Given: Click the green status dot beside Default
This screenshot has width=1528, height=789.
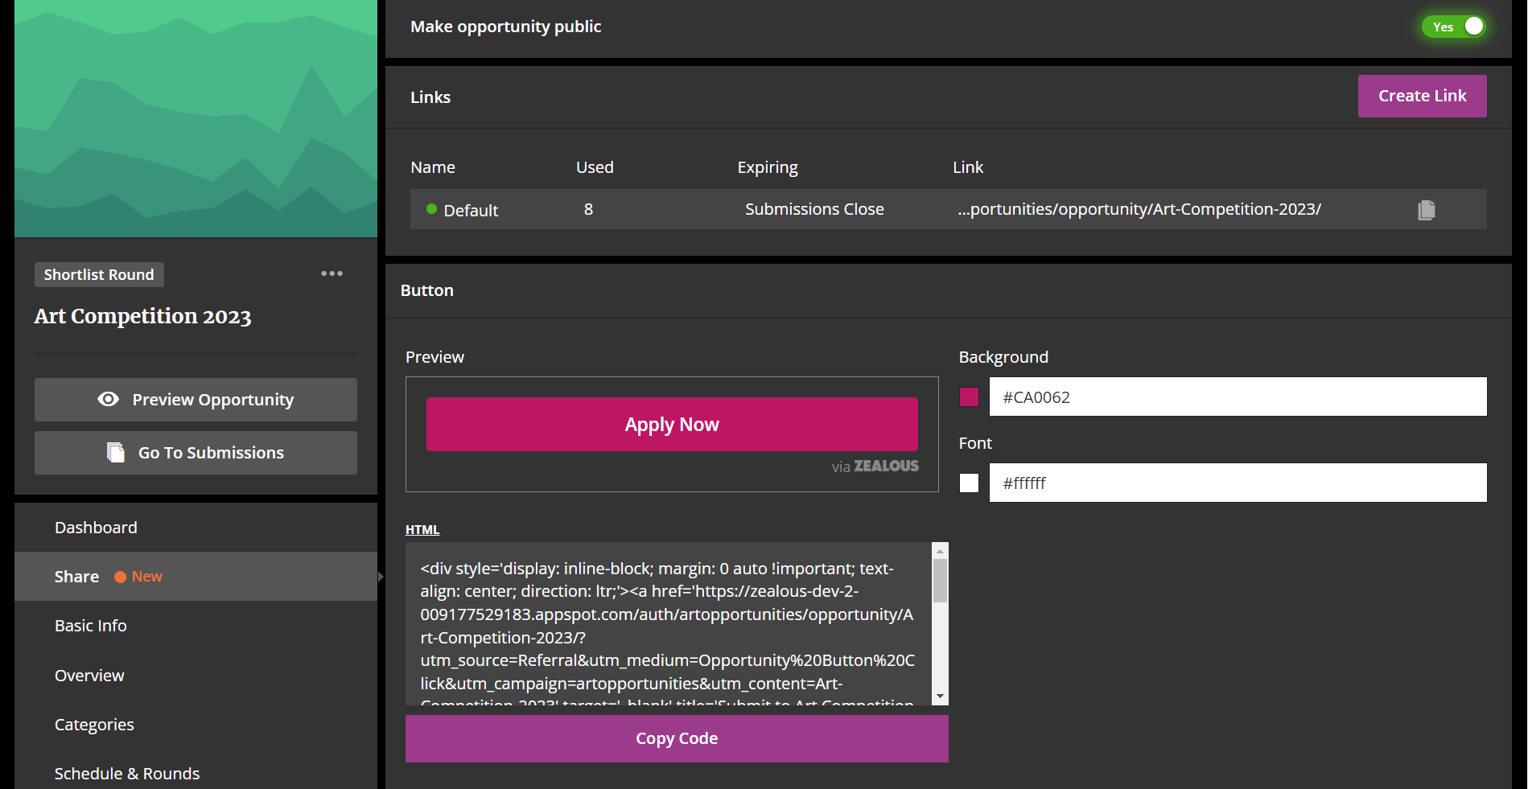Looking at the screenshot, I should [x=431, y=209].
